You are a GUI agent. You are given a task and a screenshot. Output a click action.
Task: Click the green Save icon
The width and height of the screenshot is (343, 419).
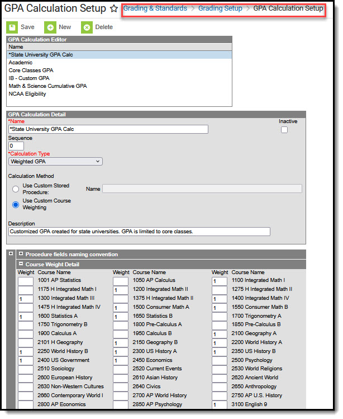[12, 27]
